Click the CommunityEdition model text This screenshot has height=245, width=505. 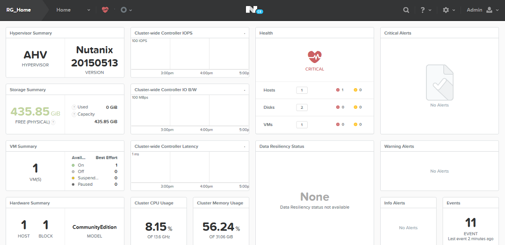(94, 227)
